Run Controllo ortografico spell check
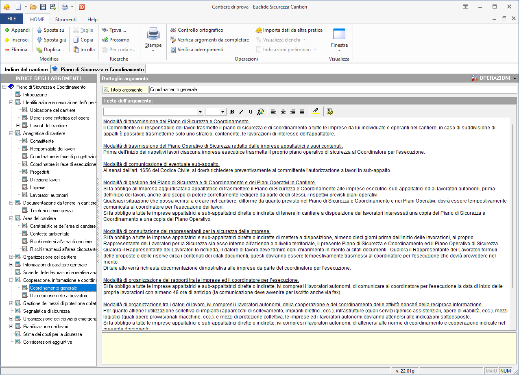The width and height of the screenshot is (519, 375). (x=197, y=30)
